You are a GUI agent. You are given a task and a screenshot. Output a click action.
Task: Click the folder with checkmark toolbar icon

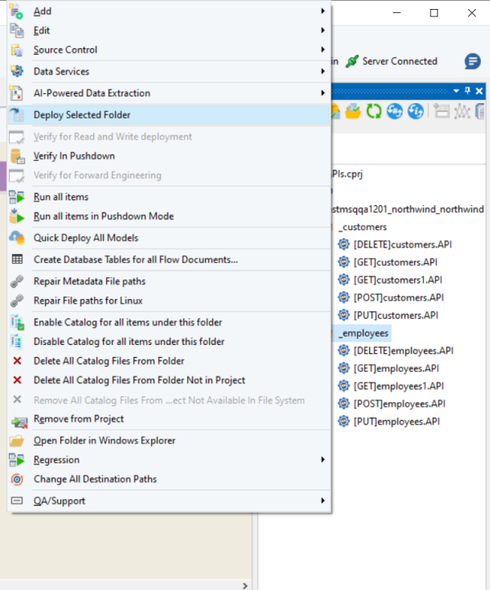354,112
